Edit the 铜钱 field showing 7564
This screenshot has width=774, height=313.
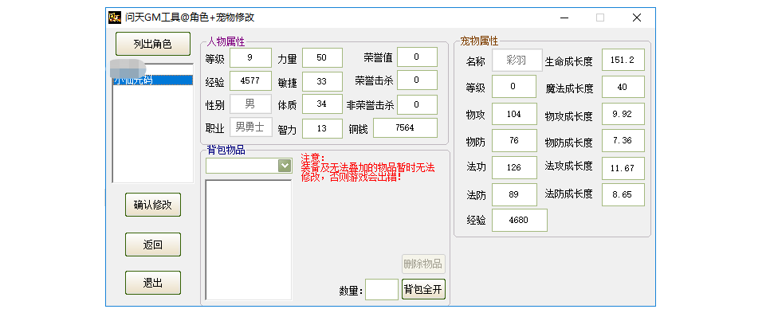click(405, 127)
